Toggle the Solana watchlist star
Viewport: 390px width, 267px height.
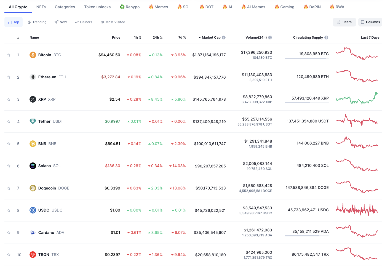(9, 166)
